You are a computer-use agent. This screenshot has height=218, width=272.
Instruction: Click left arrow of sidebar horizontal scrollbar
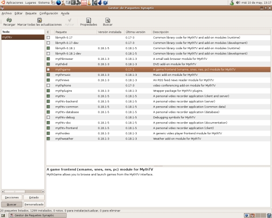point(3,191)
